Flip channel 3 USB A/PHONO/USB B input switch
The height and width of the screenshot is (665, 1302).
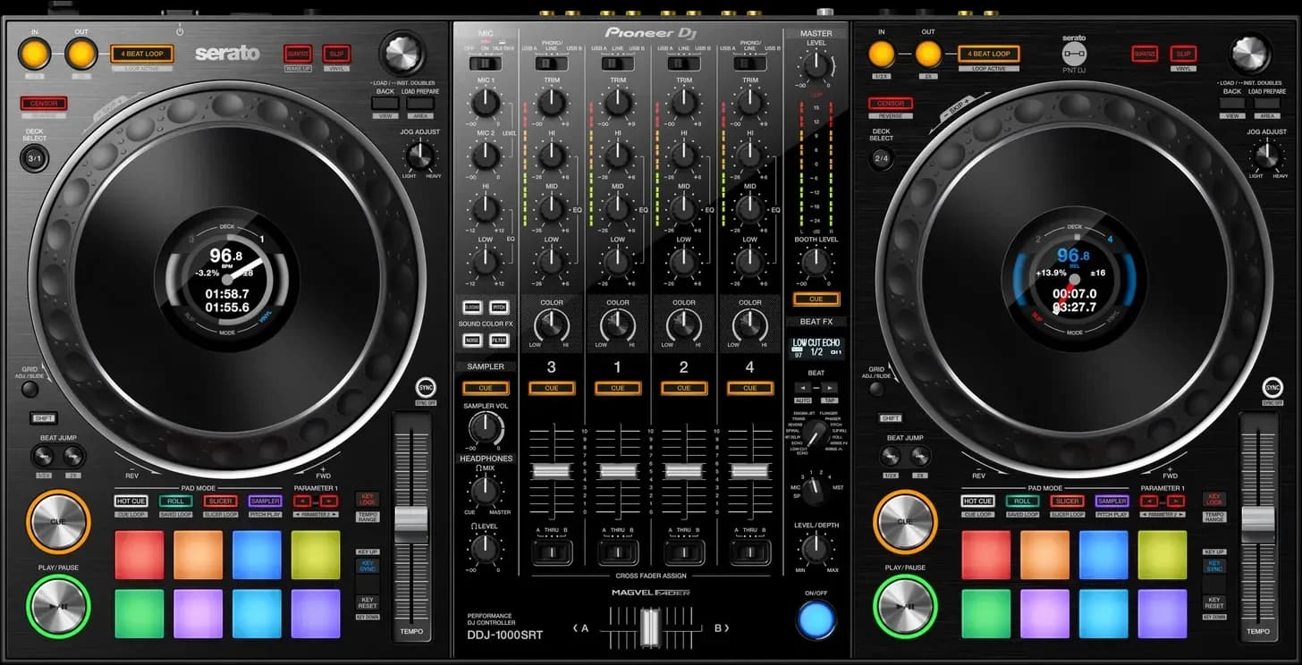pos(552,63)
